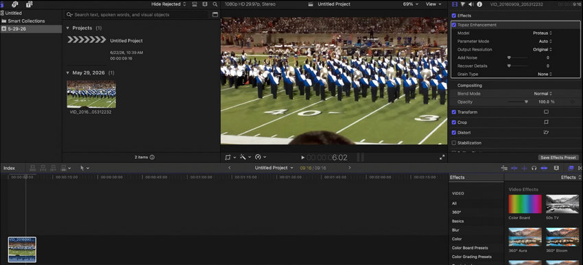Open the Photos and Audio sidebar
Image resolution: width=583 pixels, height=265 pixels.
(15, 4)
